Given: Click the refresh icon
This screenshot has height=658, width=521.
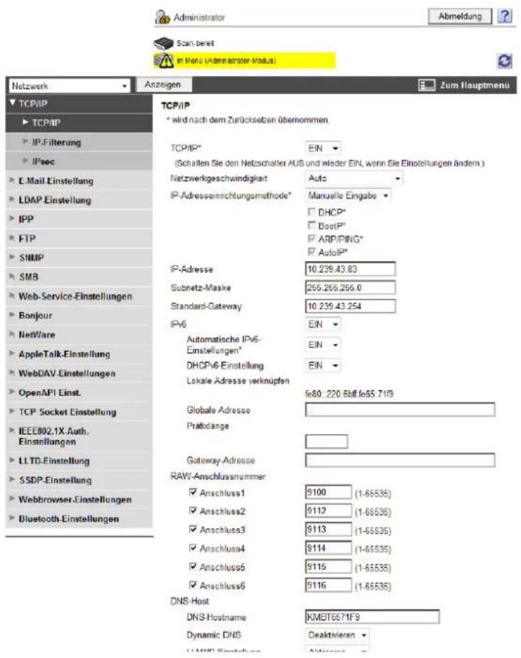Looking at the screenshot, I should (505, 61).
